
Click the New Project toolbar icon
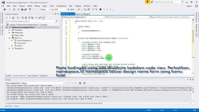click(14, 10)
